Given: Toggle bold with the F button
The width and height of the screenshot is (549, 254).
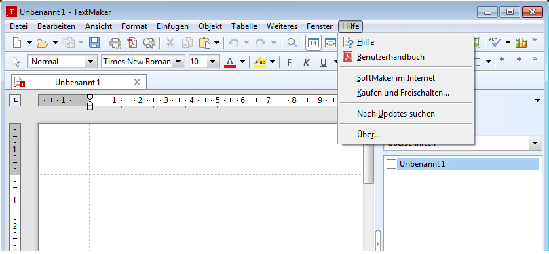Looking at the screenshot, I should click(x=289, y=62).
